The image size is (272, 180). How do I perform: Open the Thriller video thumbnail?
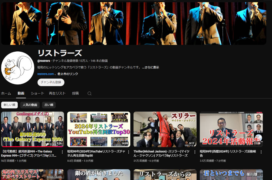(165, 129)
